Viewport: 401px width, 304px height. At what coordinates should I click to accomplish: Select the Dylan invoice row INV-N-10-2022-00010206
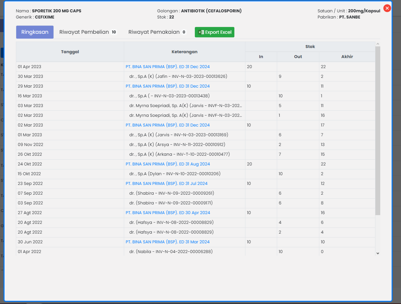point(175,174)
